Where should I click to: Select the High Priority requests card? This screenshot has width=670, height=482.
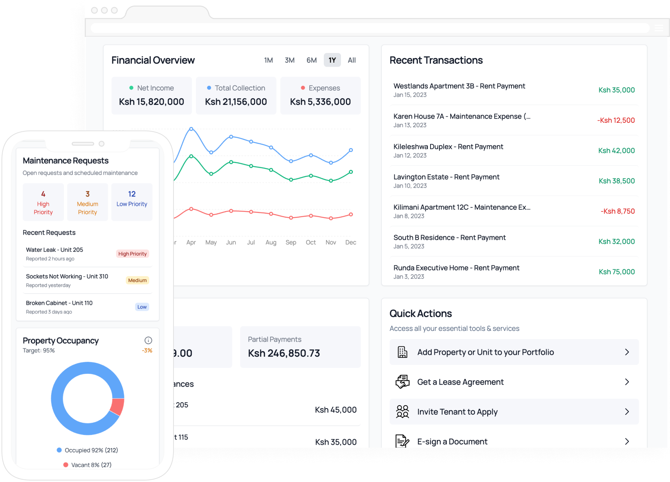pos(43,202)
